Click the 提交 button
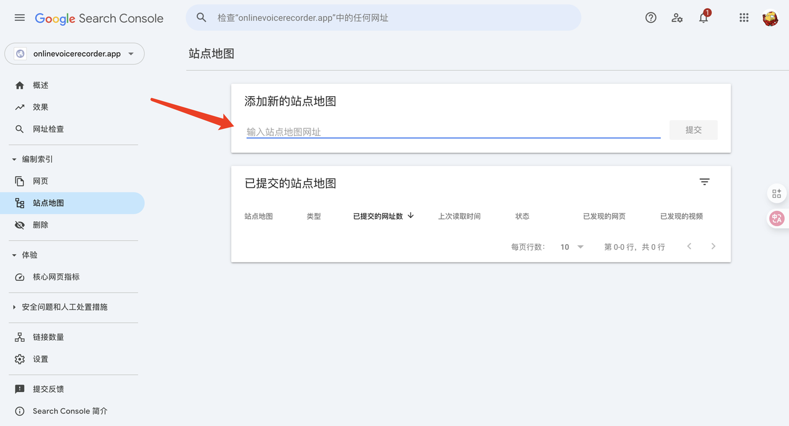 pos(693,130)
